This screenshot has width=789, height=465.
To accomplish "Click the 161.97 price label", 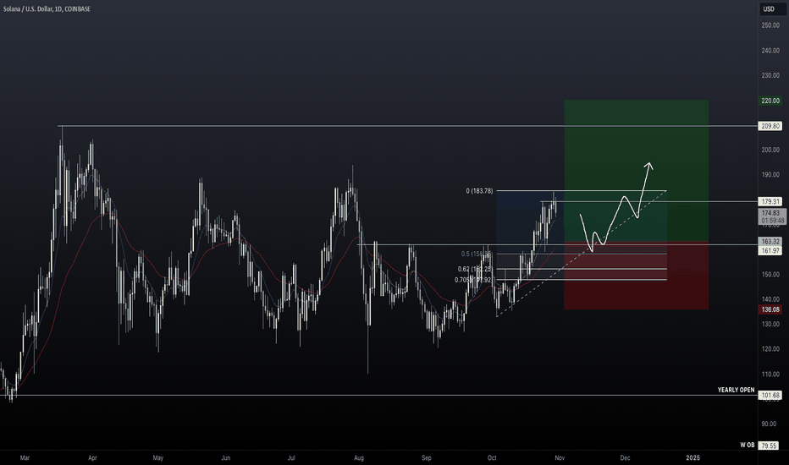I will pyautogui.click(x=770, y=250).
